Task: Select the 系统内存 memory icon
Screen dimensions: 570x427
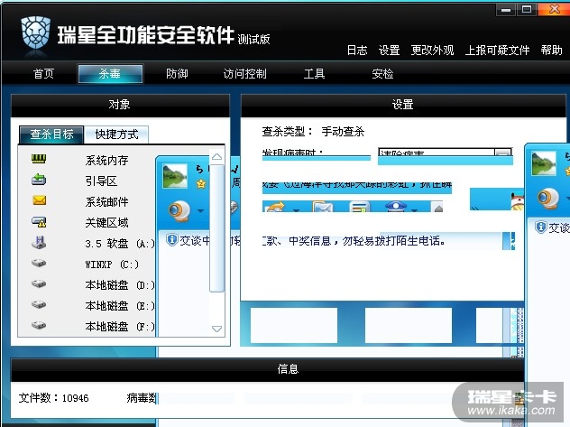Action: tap(39, 159)
